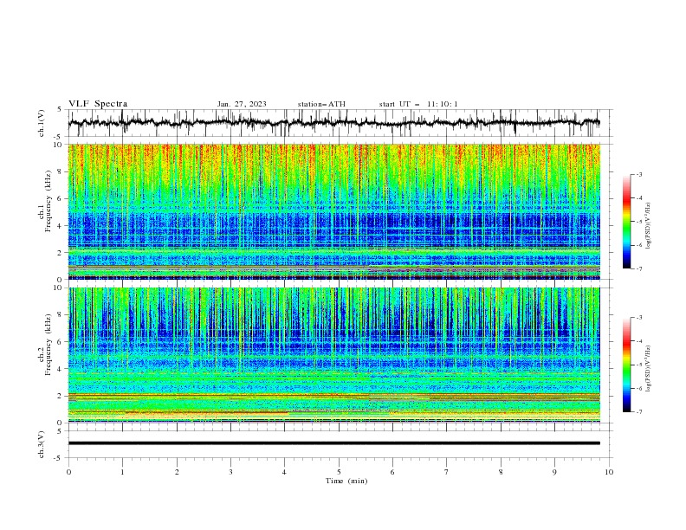
Task: Click the -5 tick on ch.3(V) axis
Action: click(x=59, y=458)
